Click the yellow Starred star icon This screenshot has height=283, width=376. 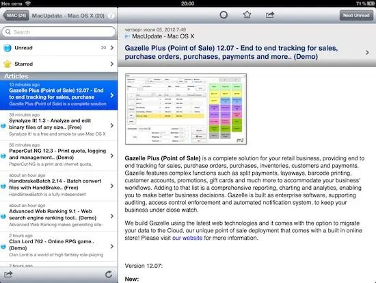pyautogui.click(x=8, y=64)
